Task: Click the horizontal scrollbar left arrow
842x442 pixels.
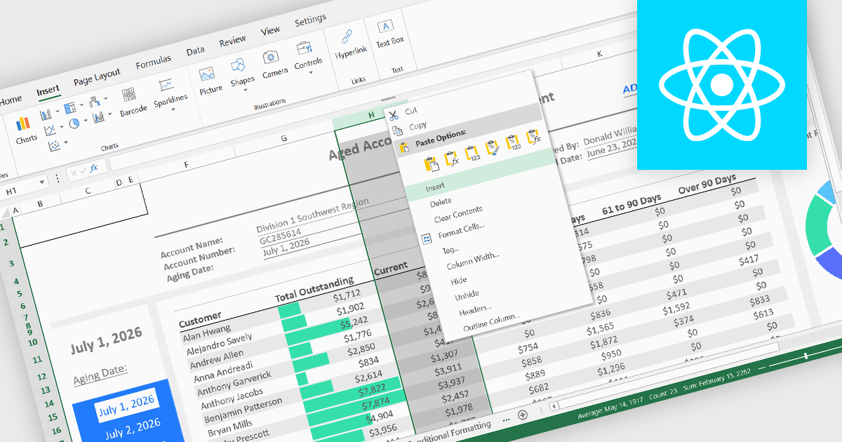Action: [x=554, y=406]
